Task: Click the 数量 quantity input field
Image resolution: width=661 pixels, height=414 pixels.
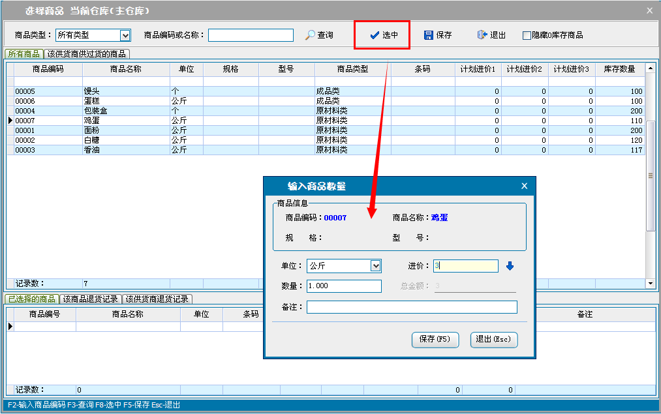Action: pos(343,286)
